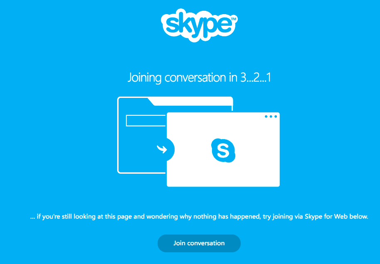The width and height of the screenshot is (380, 264).
Task: Click the Joining conversation heading text
Action: click(x=199, y=77)
